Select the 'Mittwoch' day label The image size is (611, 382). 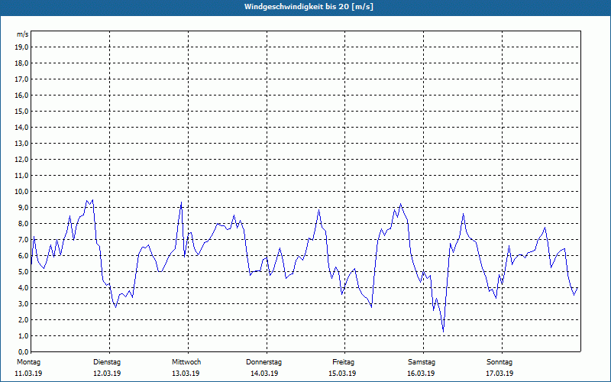click(186, 362)
